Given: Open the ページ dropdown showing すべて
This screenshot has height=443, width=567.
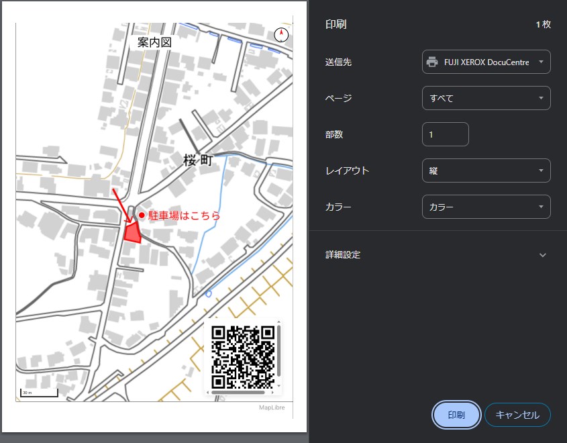Looking at the screenshot, I should coord(486,98).
